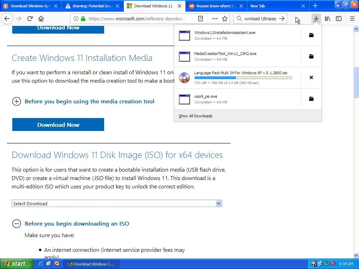
Task: Click the uiso9_pe.exe file icon
Action: tap(184, 99)
